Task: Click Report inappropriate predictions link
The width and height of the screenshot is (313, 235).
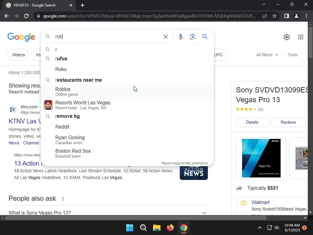Action: [x=184, y=163]
